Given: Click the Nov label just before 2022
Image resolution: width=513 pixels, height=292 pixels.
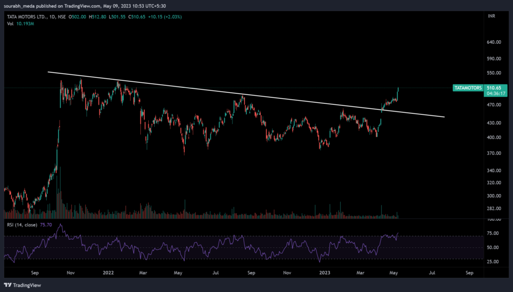Looking at the screenshot, I should (x=71, y=272).
